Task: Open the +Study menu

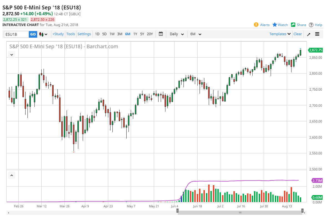Action: [x=58, y=34]
